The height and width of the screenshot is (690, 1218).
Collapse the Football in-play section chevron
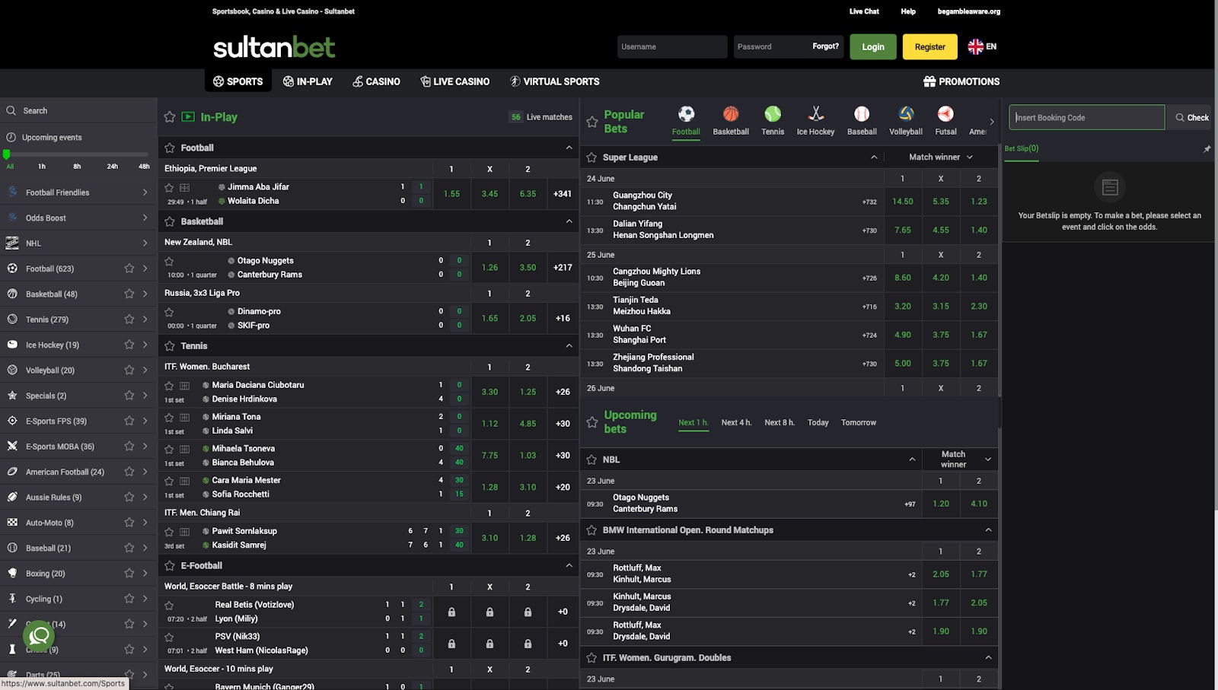[568, 147]
